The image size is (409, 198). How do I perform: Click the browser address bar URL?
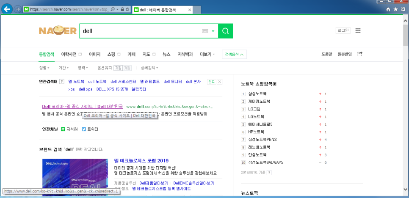(x=69, y=9)
